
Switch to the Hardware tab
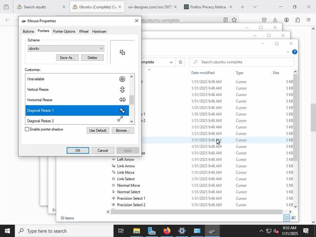pos(99,31)
